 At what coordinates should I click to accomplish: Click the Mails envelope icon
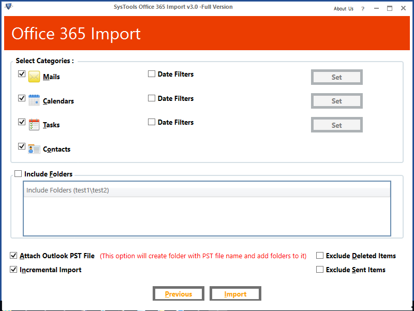coord(34,77)
